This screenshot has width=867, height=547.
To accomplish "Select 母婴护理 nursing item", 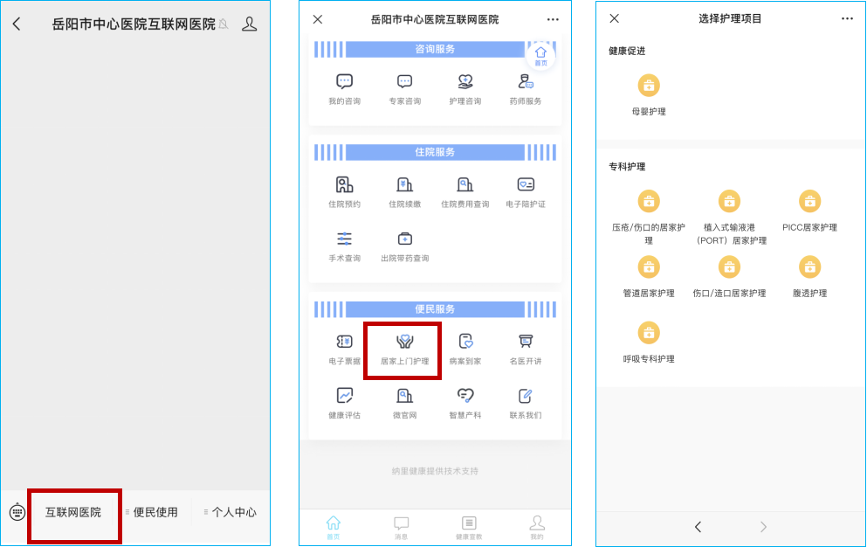I will (x=649, y=95).
